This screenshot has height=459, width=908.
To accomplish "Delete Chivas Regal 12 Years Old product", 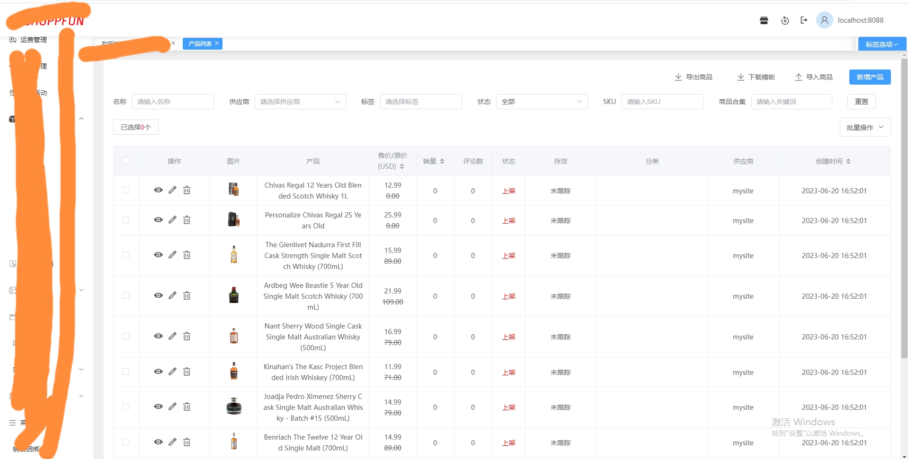I will pos(187,190).
